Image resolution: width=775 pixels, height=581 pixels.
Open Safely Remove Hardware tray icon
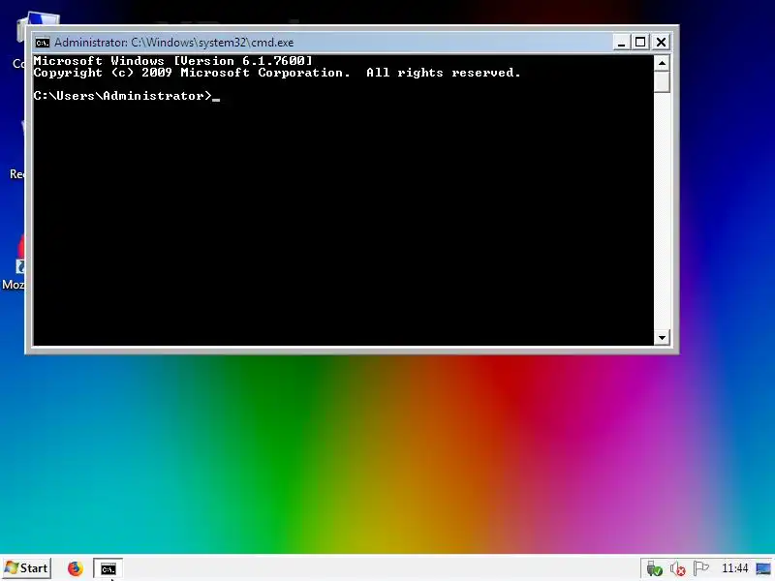(x=655, y=568)
